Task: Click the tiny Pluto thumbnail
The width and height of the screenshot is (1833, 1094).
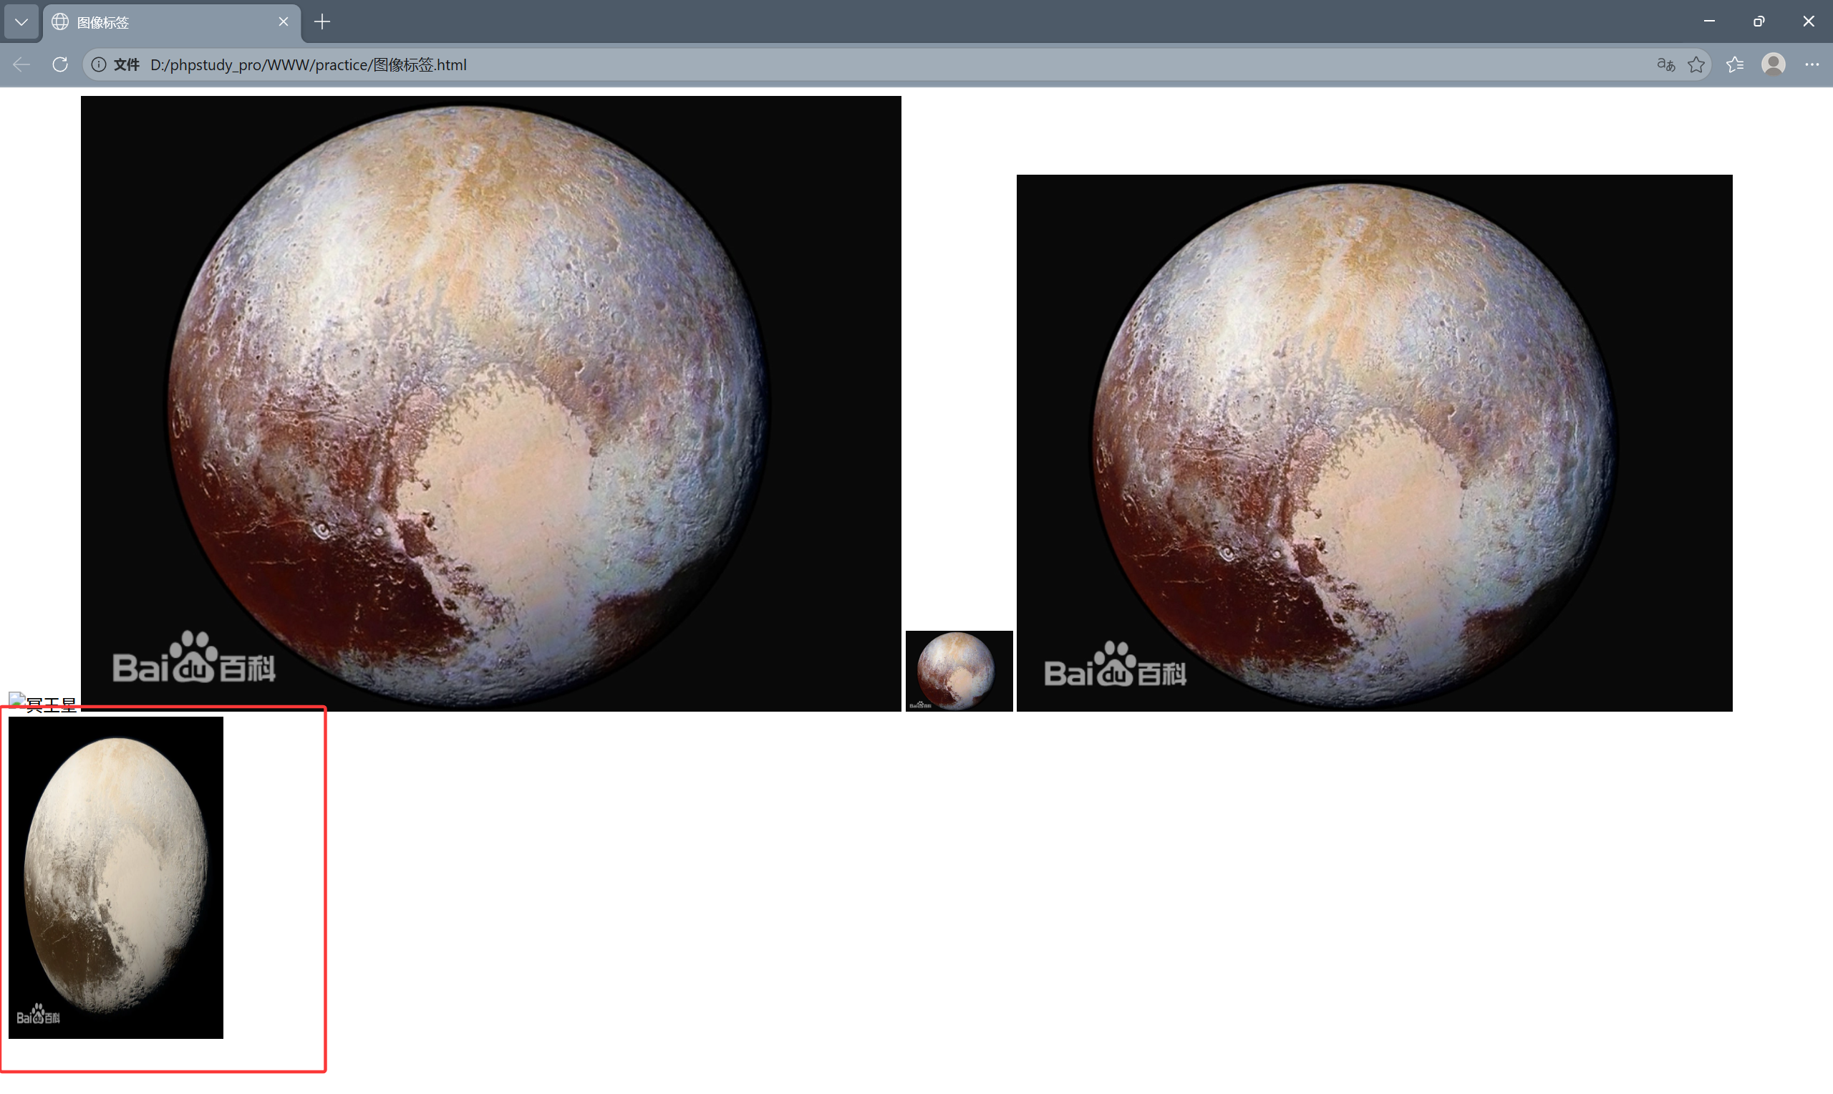Action: 958,671
